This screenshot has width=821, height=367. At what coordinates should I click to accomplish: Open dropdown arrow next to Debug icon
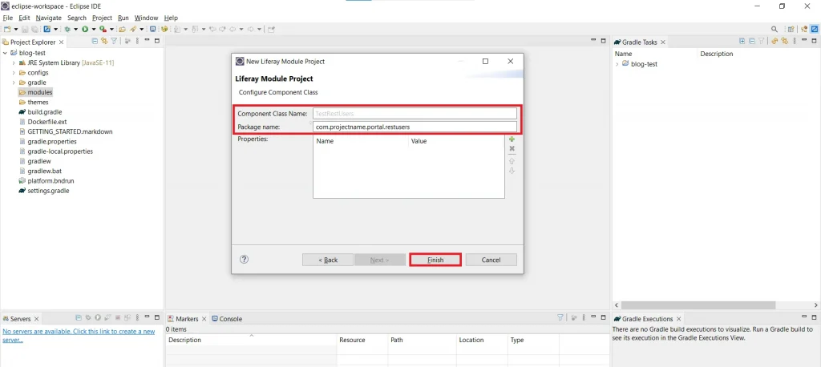pos(76,30)
